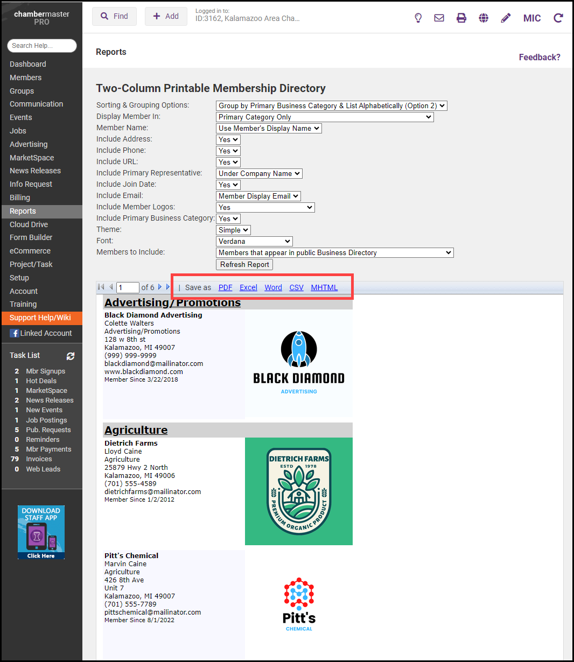
Task: Open Members in sidebar
Action: (25, 78)
